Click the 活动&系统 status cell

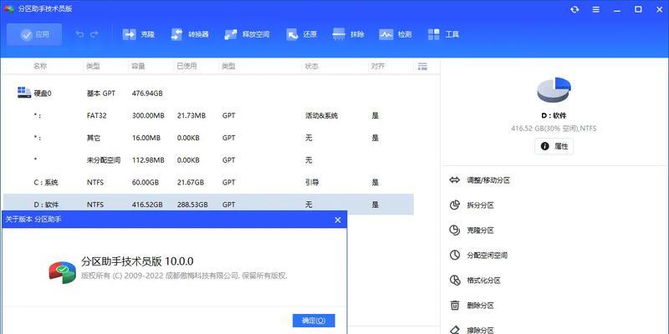pyautogui.click(x=322, y=115)
